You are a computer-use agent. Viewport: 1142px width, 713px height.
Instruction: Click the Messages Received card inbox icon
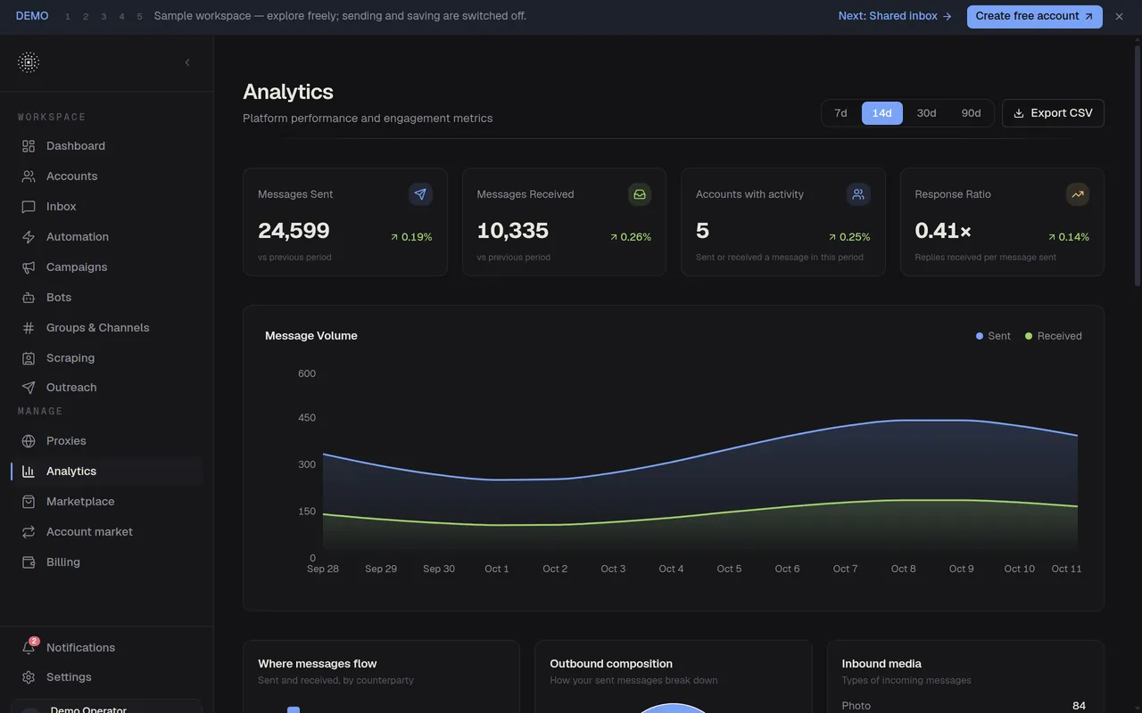(640, 194)
